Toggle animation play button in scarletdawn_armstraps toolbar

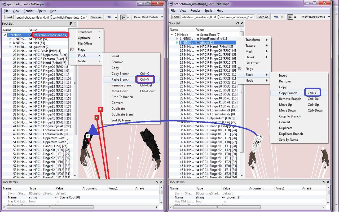[x=290, y=17]
